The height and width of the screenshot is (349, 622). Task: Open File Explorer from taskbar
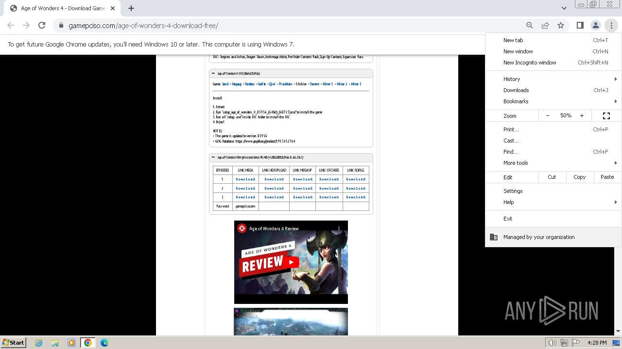pyautogui.click(x=55, y=343)
